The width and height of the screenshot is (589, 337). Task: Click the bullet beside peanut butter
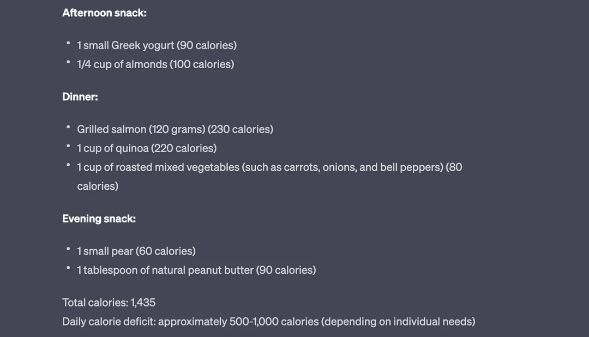68,268
